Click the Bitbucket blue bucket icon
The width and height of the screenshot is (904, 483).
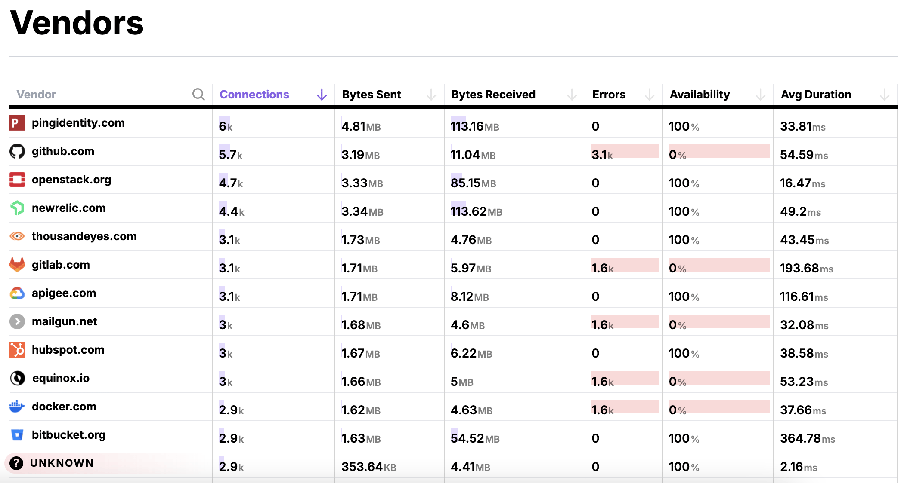[17, 435]
